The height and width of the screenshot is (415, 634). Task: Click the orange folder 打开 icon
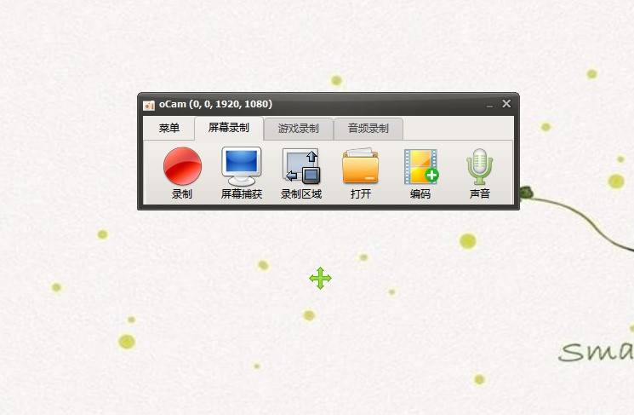pyautogui.click(x=361, y=166)
